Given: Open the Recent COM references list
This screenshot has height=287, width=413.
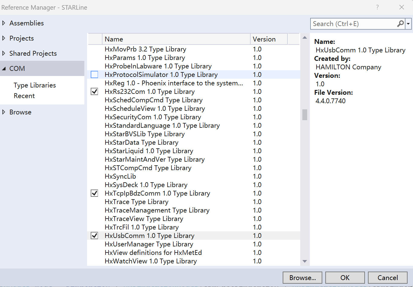Looking at the screenshot, I should (24, 96).
